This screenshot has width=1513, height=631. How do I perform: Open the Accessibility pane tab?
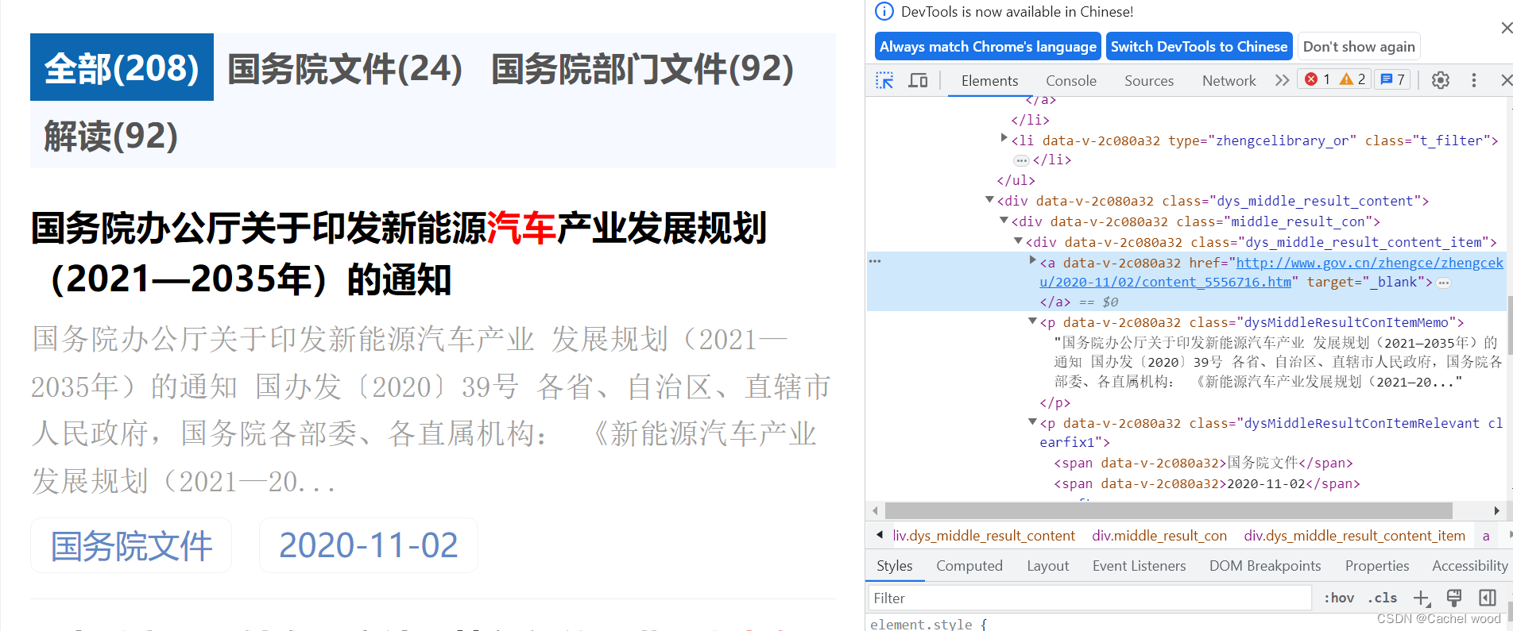click(1469, 565)
